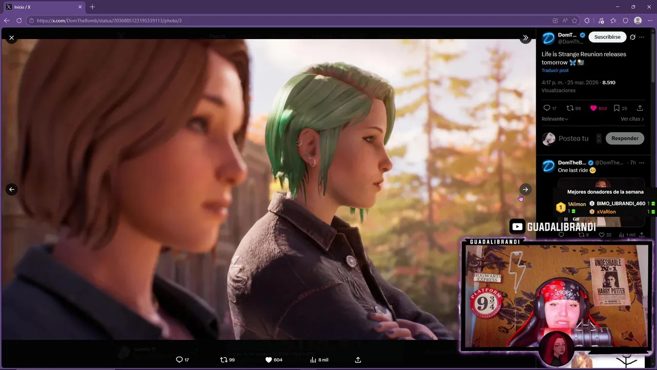Add page to favorites star icon
The image size is (657, 370).
click(x=574, y=21)
